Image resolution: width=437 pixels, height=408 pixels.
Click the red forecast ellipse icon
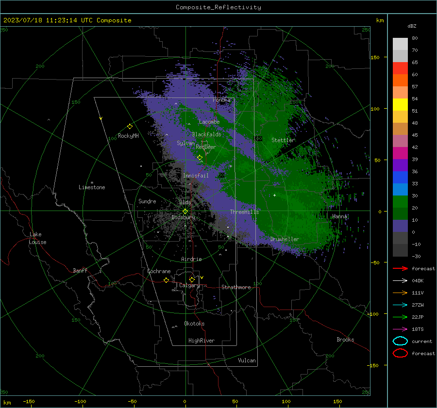click(400, 353)
